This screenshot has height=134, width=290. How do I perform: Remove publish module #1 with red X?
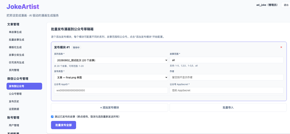point(281,47)
